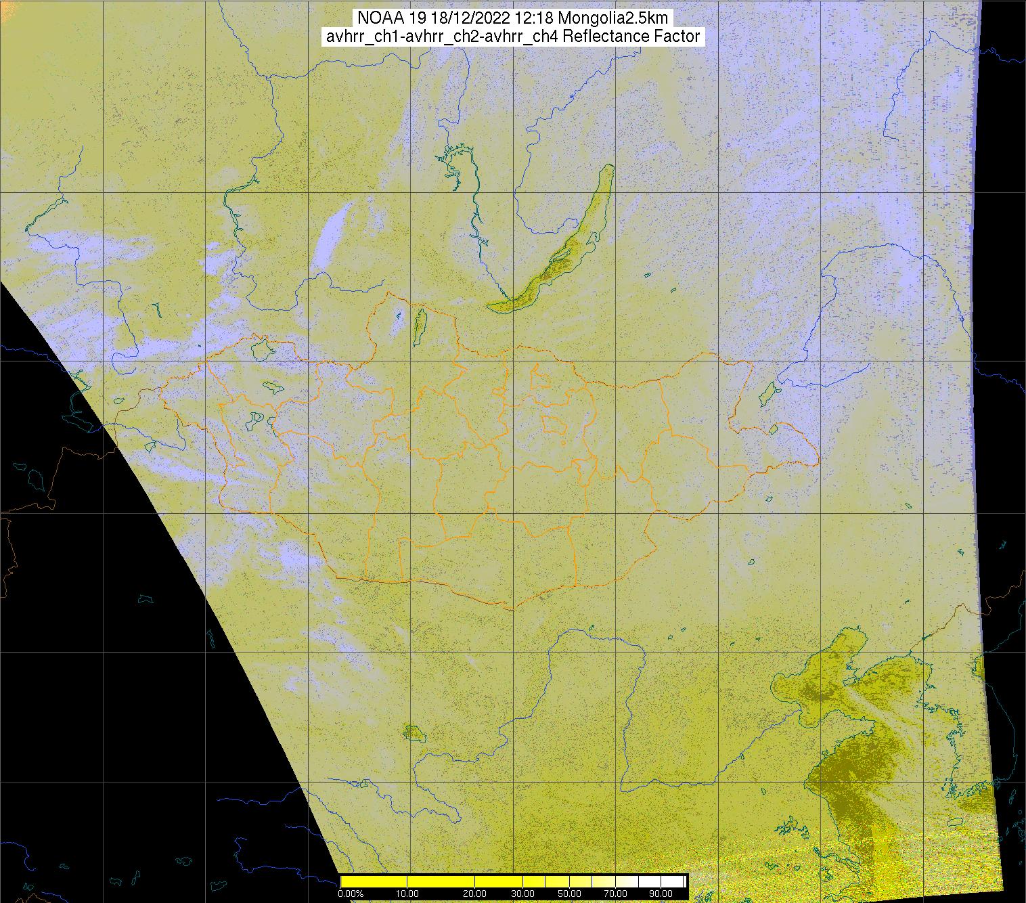Screen dimensions: 1026x903
Task: Click the 70.00 tick label on colorbar
Action: click(615, 894)
